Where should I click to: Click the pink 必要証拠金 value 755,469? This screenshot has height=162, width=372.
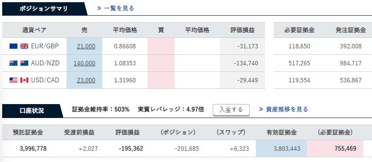(335, 148)
